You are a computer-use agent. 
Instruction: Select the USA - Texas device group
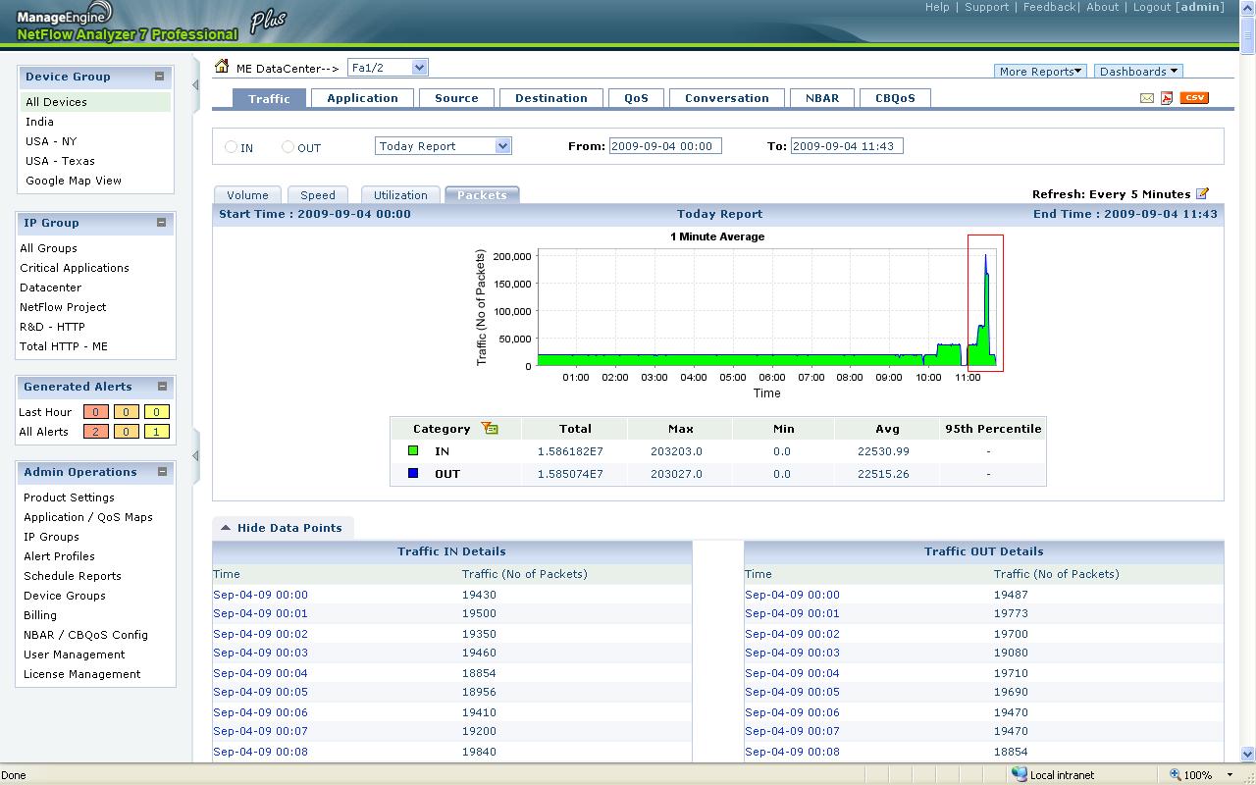coord(60,161)
